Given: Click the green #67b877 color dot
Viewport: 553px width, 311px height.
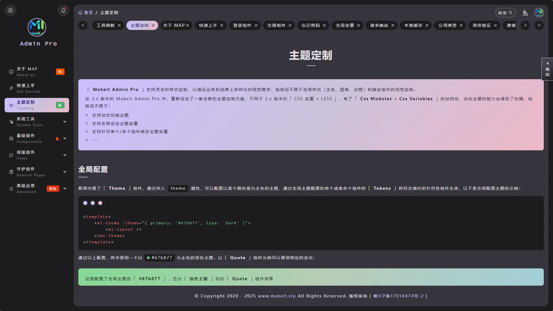Looking at the screenshot, I should (148, 258).
